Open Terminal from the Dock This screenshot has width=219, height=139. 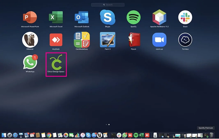point(113,135)
